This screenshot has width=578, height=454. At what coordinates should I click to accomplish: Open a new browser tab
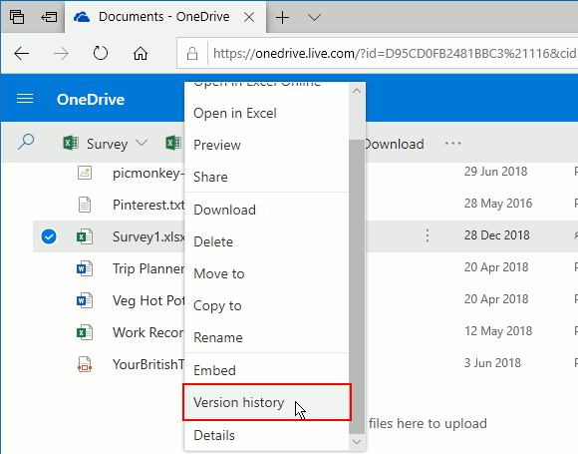click(282, 17)
